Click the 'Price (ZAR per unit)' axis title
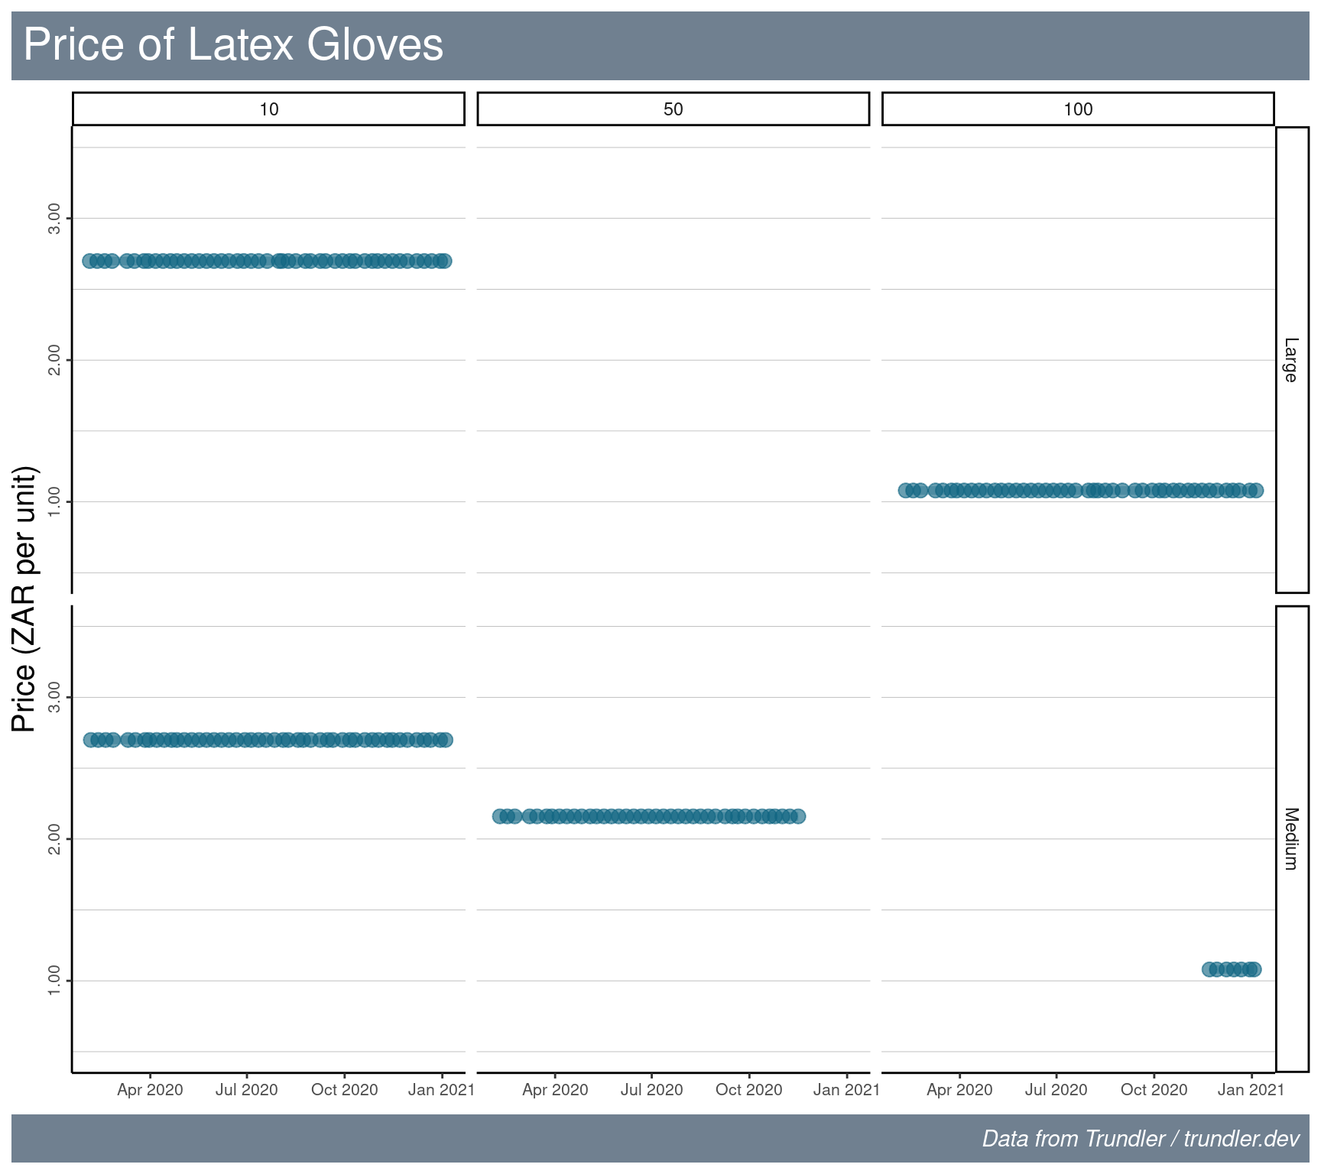Screen dimensions: 1321x1174 point(24,598)
